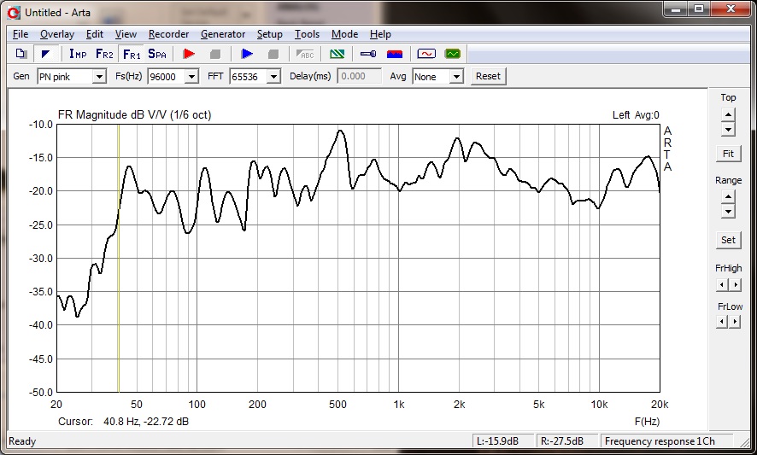Click the New document icon
757x455 pixels.
click(21, 54)
